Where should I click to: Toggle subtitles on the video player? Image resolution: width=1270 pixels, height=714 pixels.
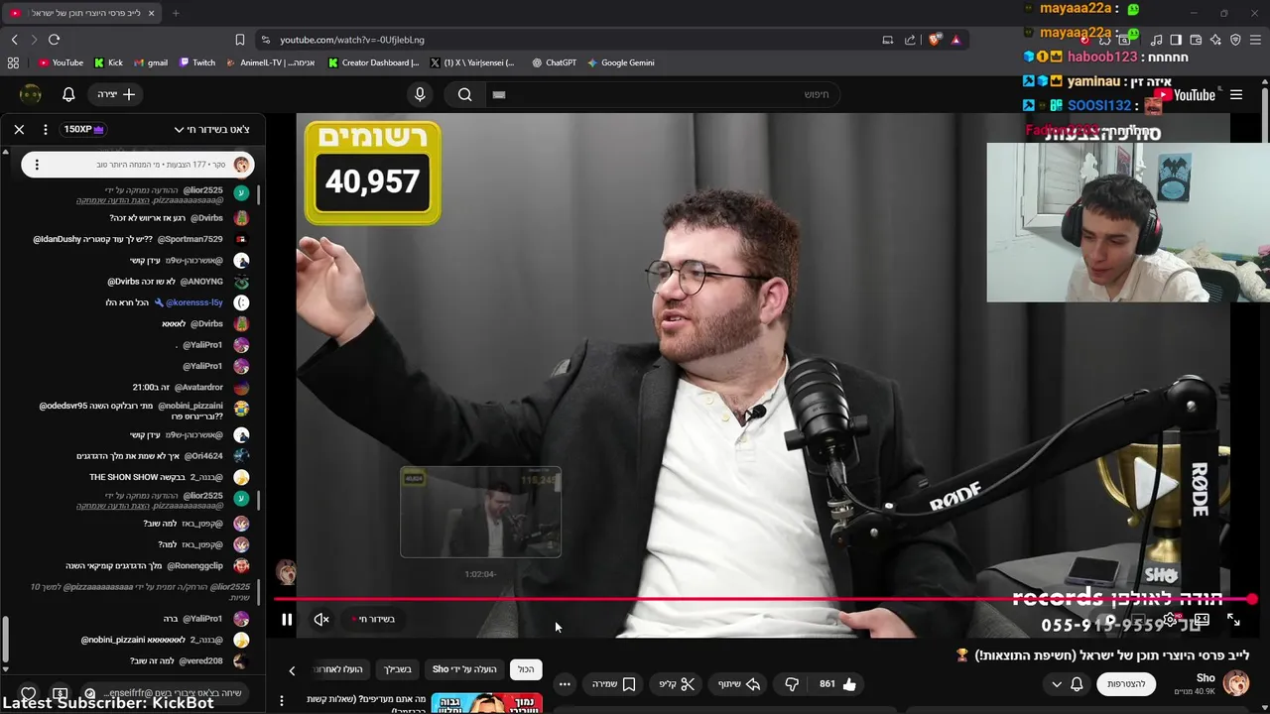click(1139, 620)
